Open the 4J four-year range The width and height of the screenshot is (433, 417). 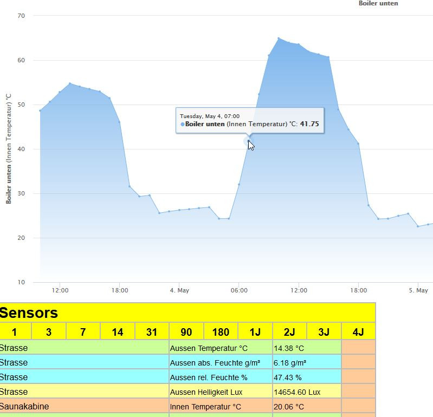[358, 331]
